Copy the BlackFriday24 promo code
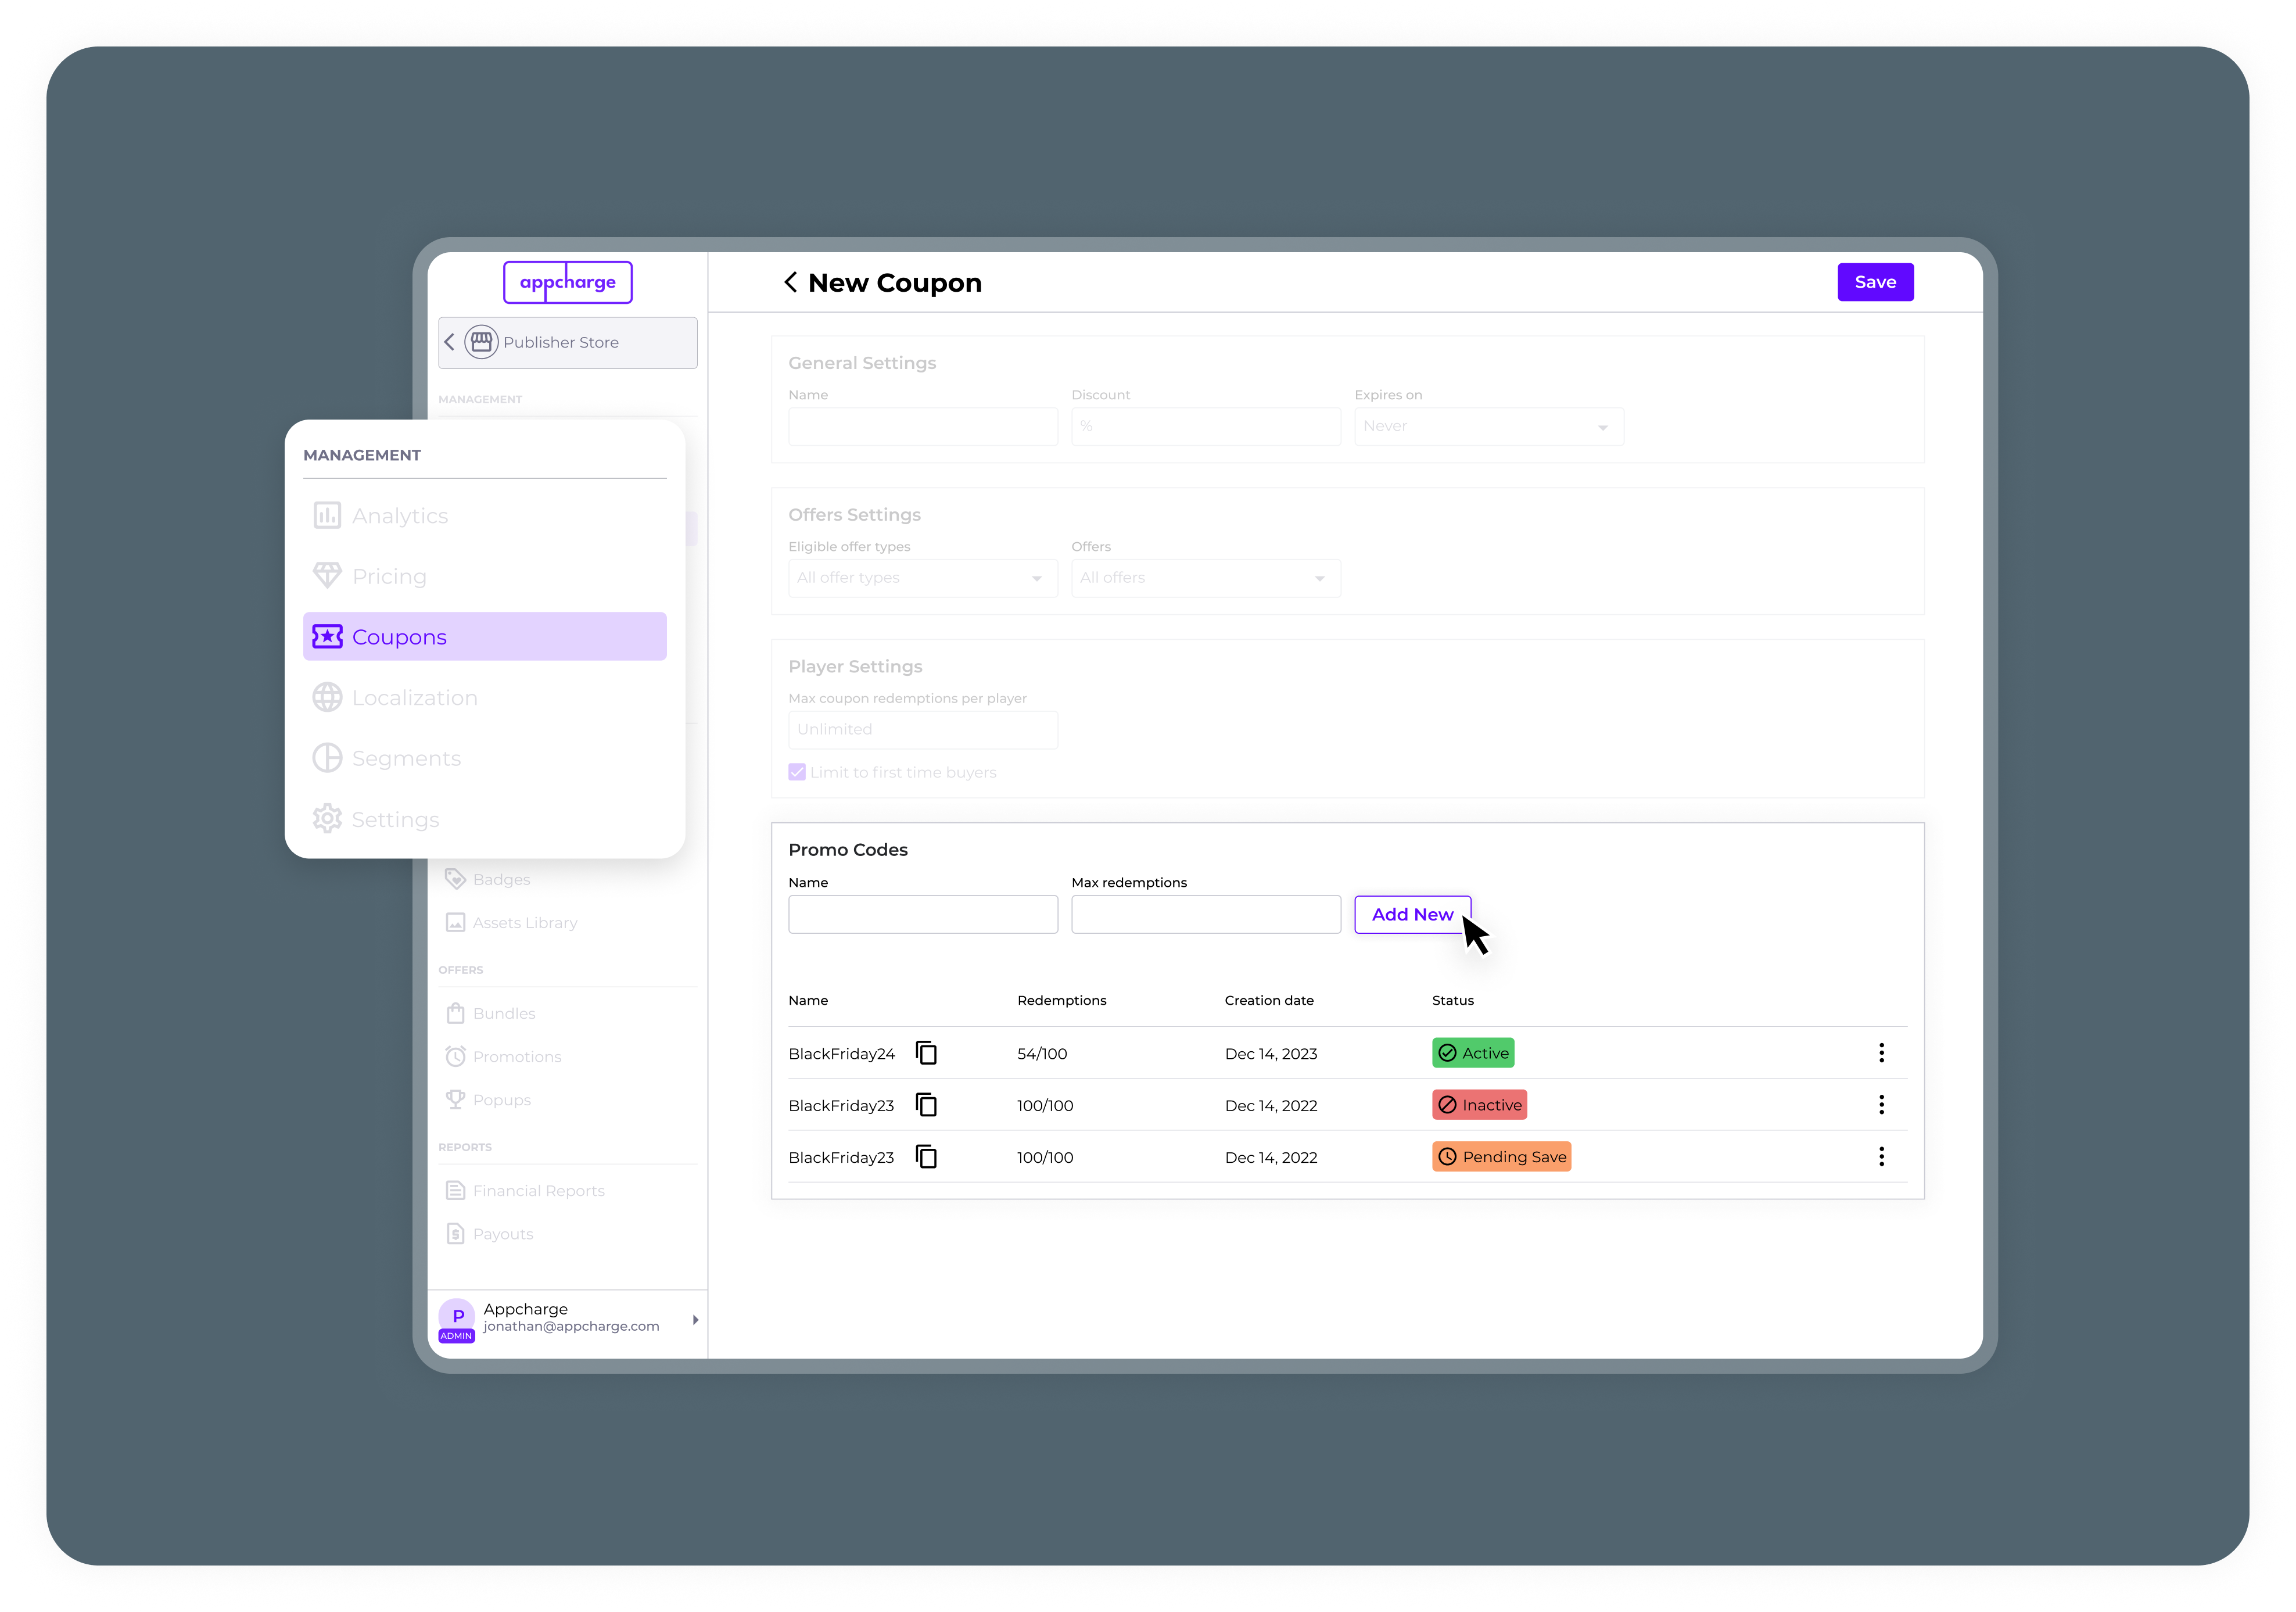 click(x=926, y=1053)
